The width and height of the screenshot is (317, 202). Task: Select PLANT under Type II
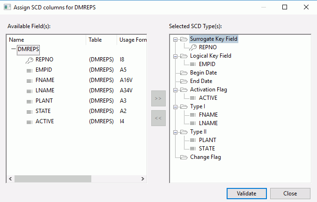[207, 140]
